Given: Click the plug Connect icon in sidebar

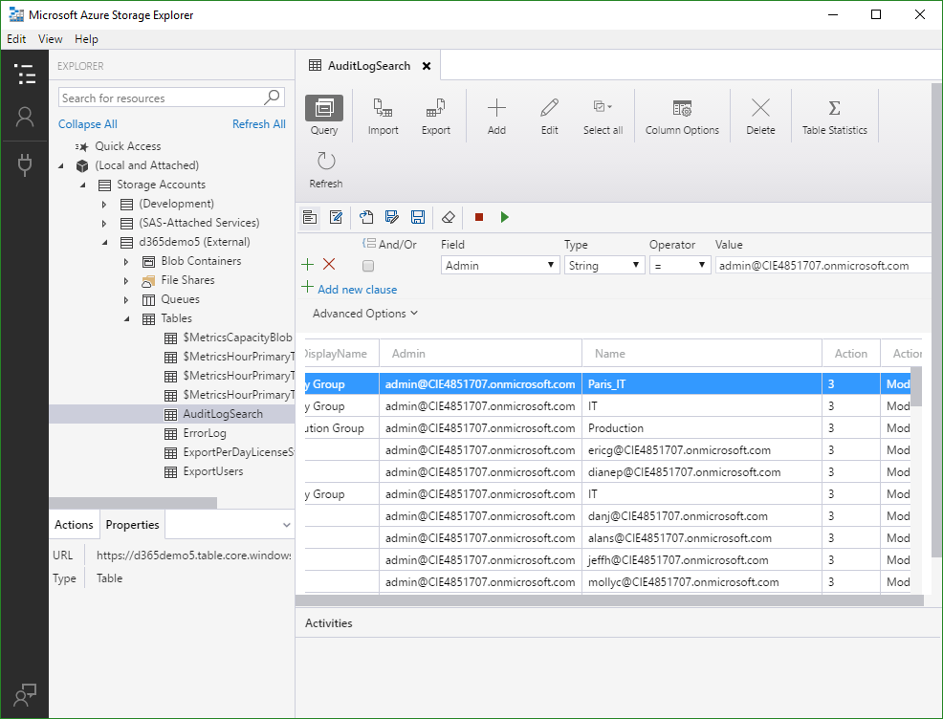Looking at the screenshot, I should (x=25, y=164).
